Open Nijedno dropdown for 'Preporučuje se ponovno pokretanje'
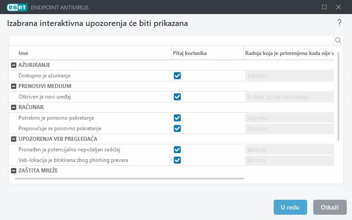The width and height of the screenshot is (352, 220). 290,128
